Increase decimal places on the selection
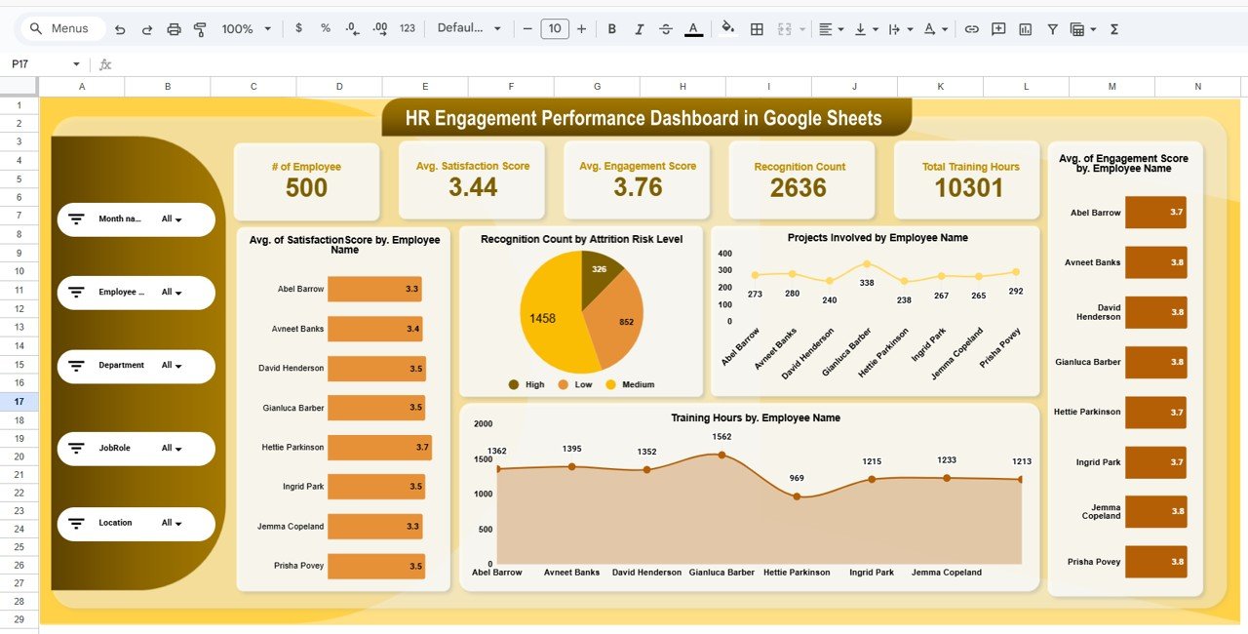Viewport: 1248px width, 634px height. 379,28
